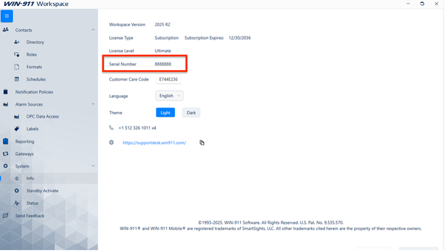Open the supportdesk.win911.com link
The image size is (446, 251).
point(154,143)
